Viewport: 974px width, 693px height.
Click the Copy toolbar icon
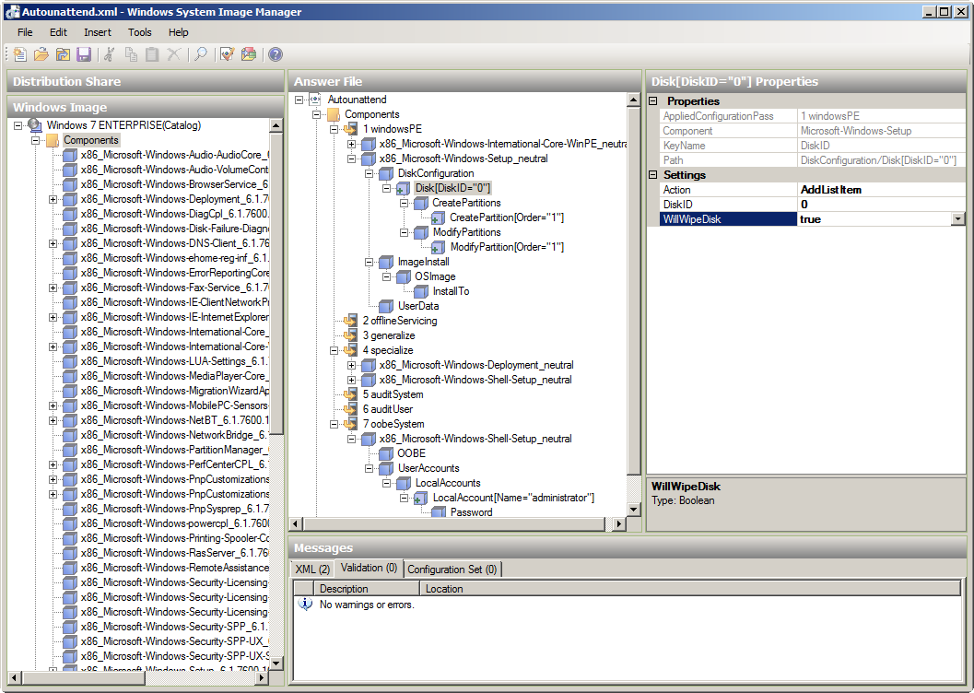click(131, 54)
